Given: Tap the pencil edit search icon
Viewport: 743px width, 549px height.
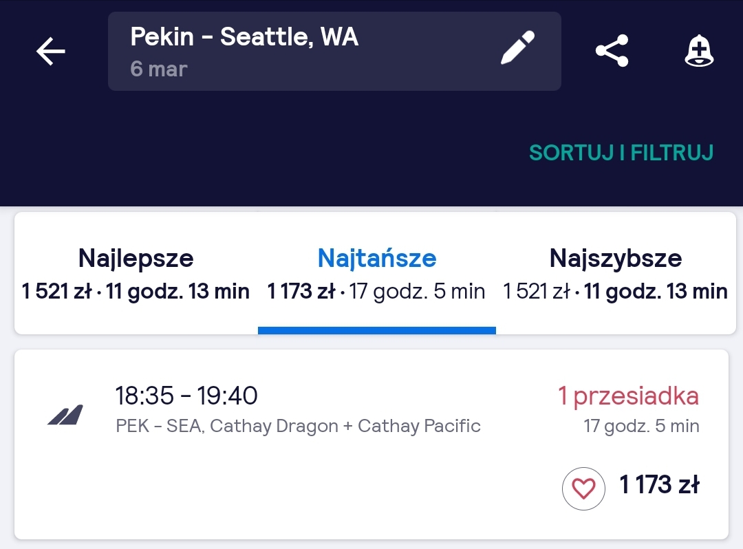Looking at the screenshot, I should [517, 47].
